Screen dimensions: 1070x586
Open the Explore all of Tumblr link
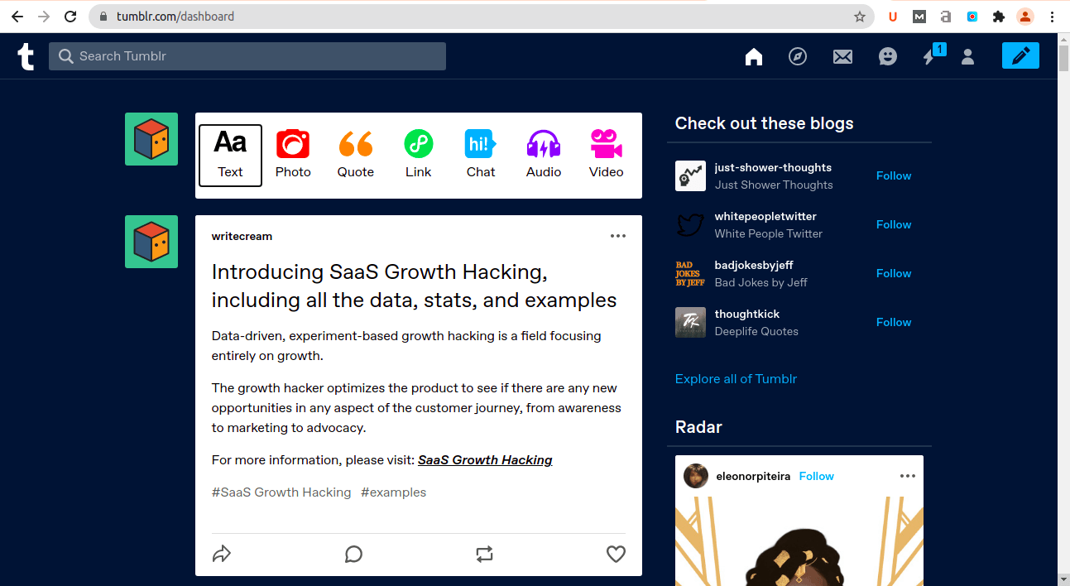(x=736, y=378)
